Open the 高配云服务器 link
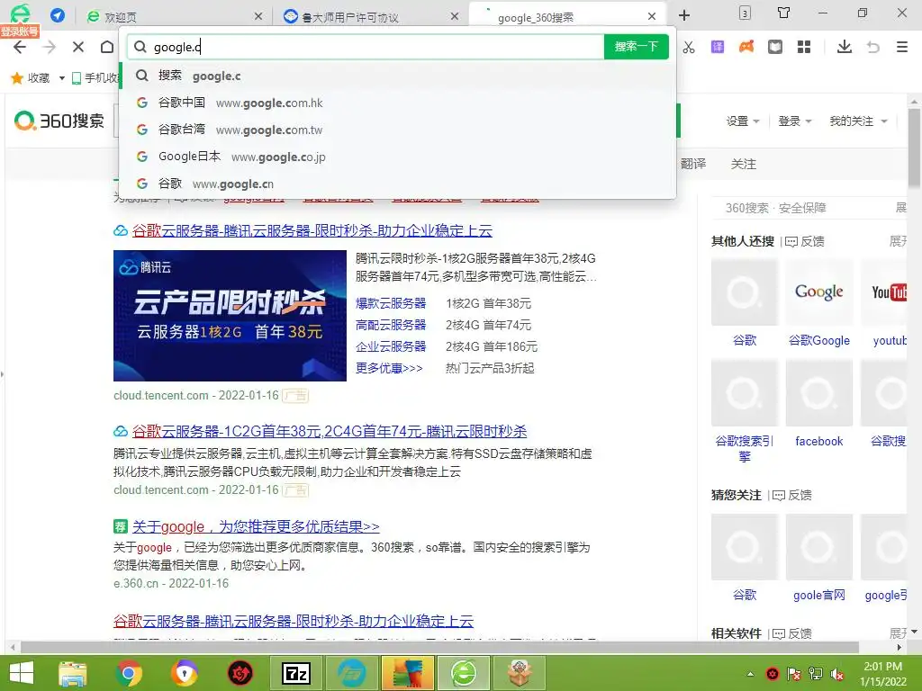 [391, 325]
